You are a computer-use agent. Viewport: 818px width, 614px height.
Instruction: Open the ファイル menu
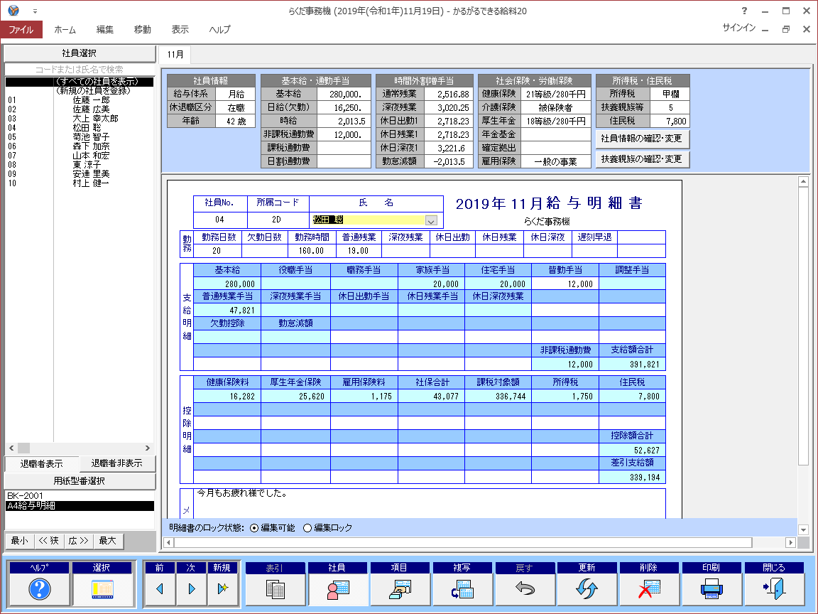(x=21, y=29)
